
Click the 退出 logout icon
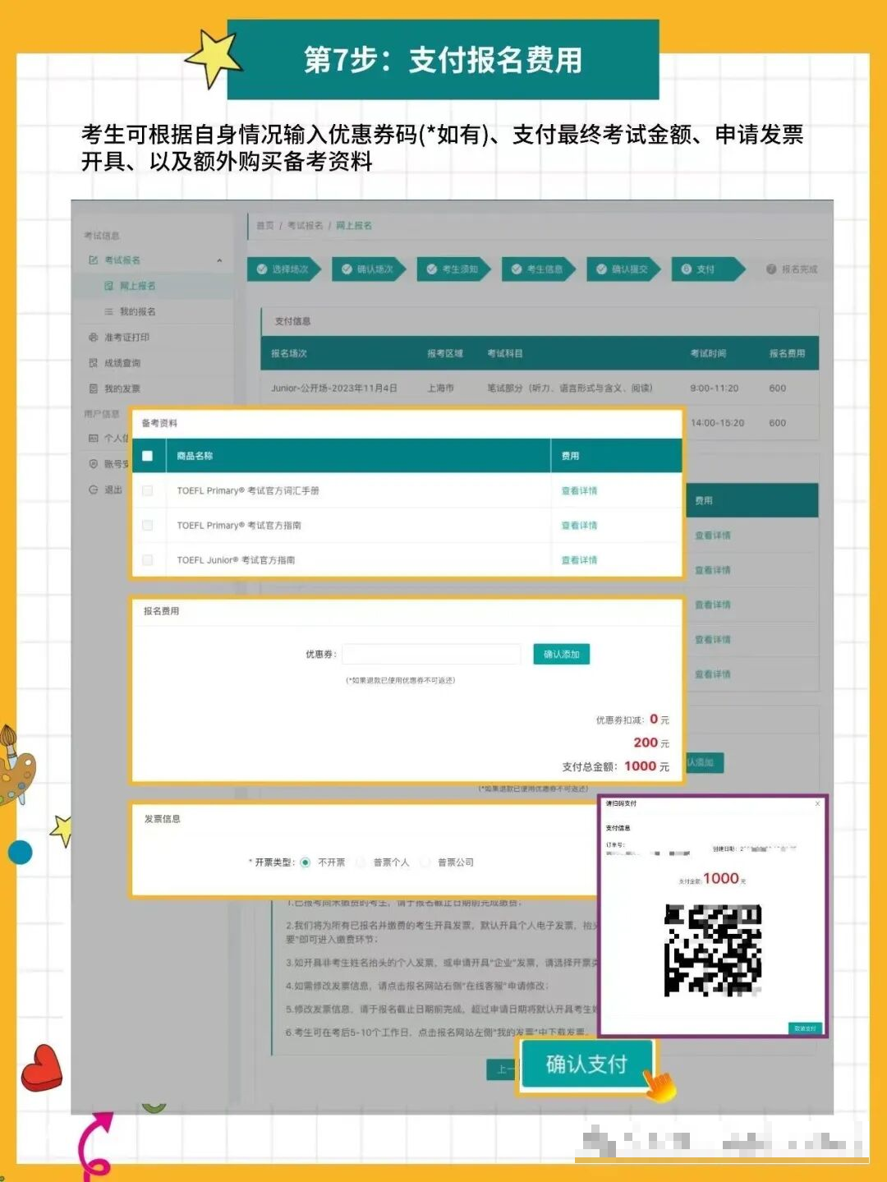[94, 491]
